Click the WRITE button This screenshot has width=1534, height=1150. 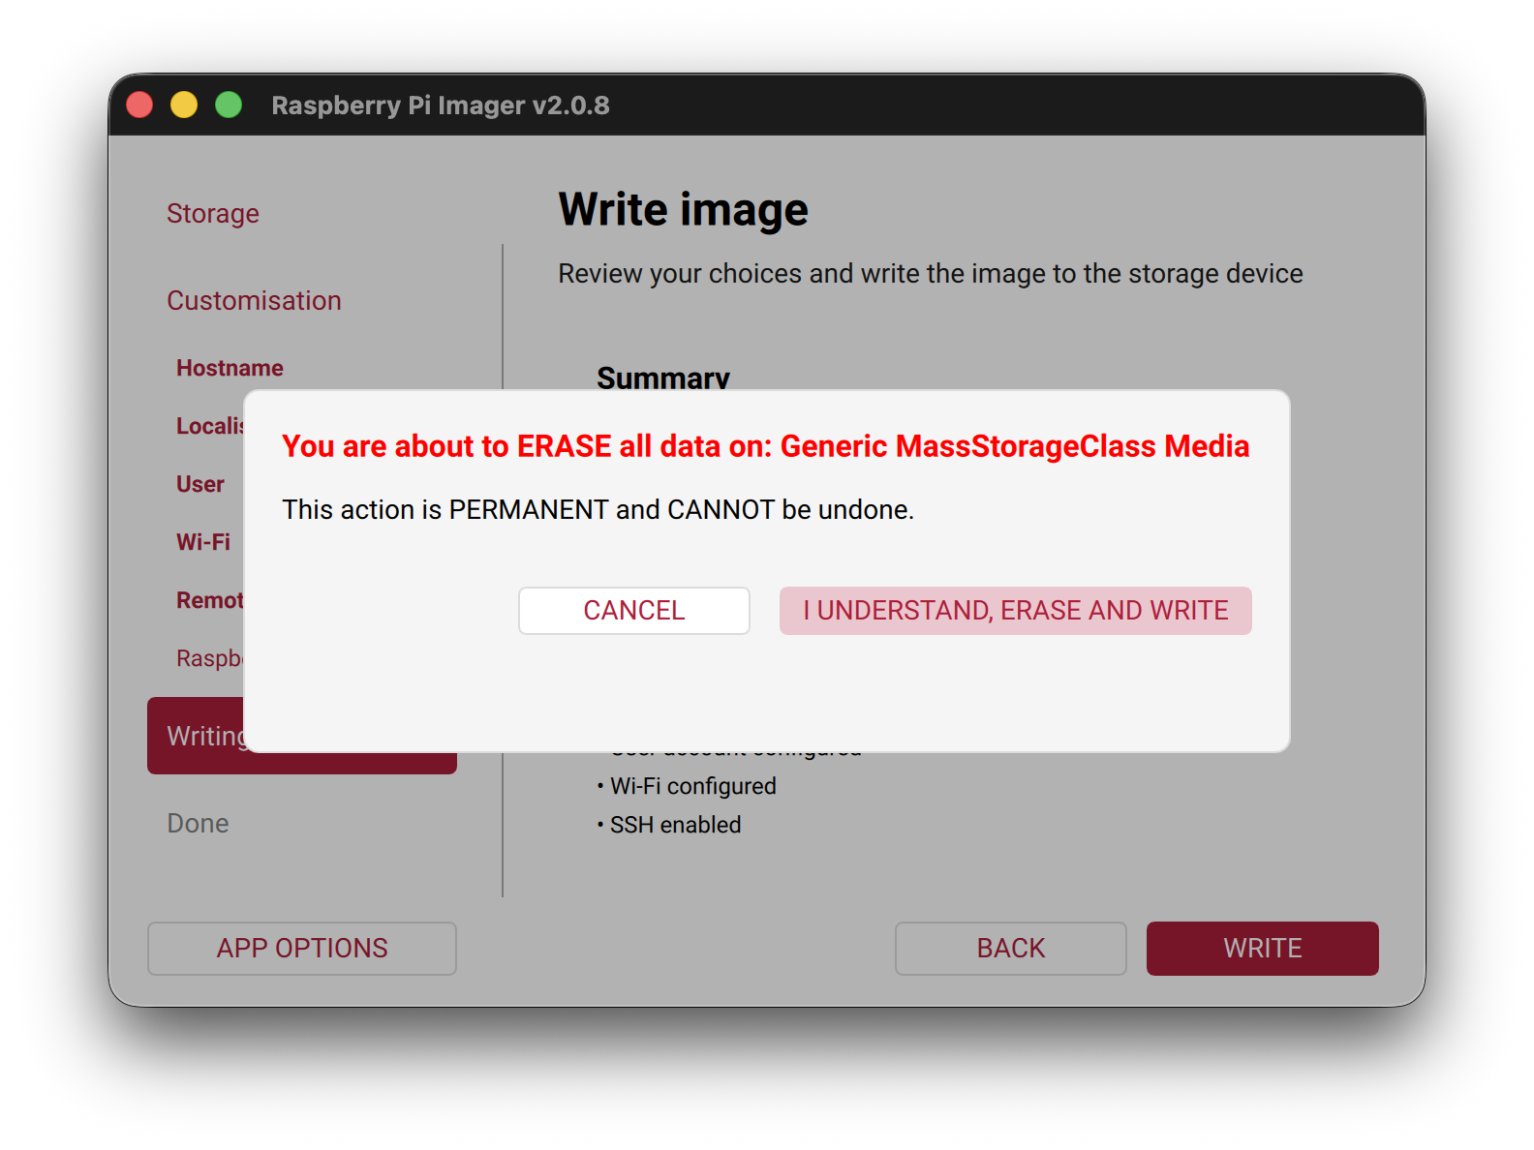coord(1262,949)
